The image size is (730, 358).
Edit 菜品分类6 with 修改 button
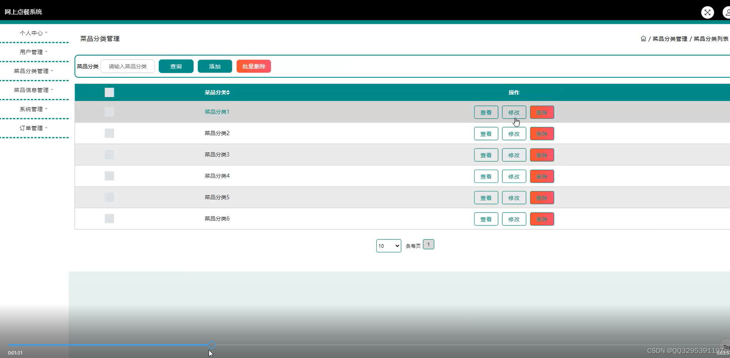click(x=514, y=219)
